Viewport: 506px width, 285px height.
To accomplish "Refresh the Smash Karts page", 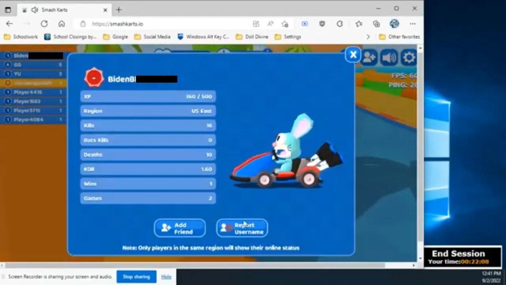I will click(x=44, y=24).
